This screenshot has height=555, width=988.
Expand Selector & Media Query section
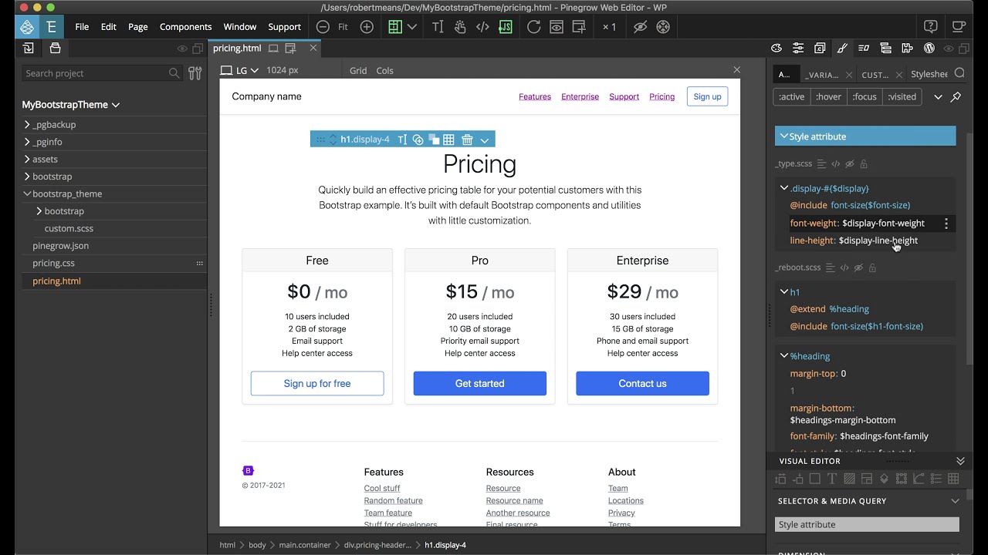(955, 501)
